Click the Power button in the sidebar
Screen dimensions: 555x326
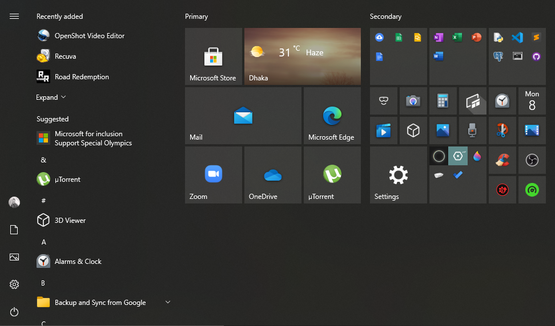[x=14, y=312]
